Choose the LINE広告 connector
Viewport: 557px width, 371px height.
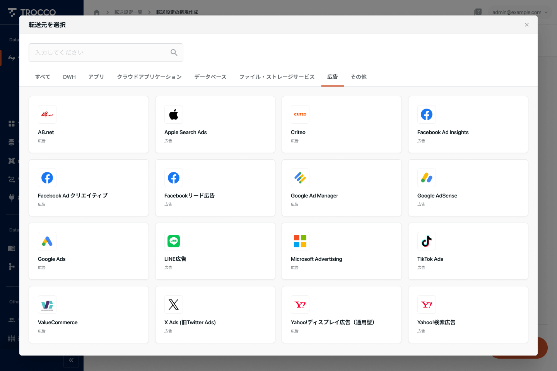pos(215,251)
